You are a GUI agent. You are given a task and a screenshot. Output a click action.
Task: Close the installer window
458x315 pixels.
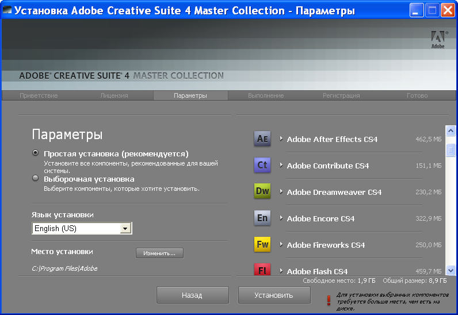[x=448, y=10]
